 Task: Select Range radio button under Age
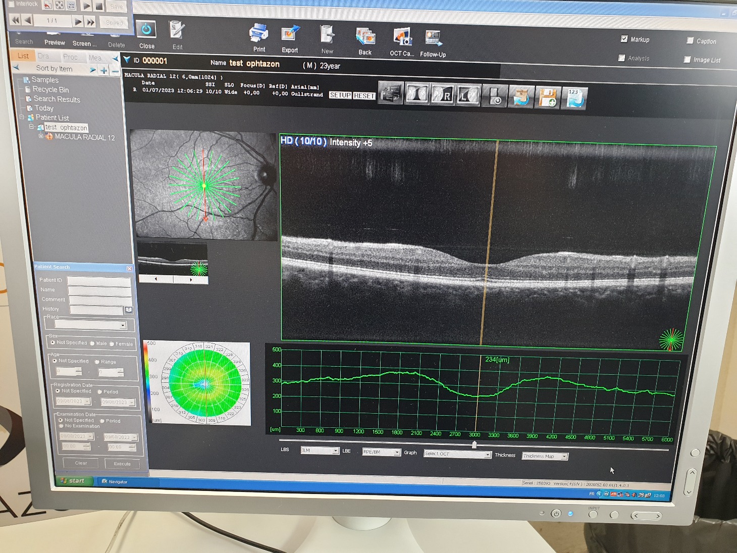pos(97,362)
